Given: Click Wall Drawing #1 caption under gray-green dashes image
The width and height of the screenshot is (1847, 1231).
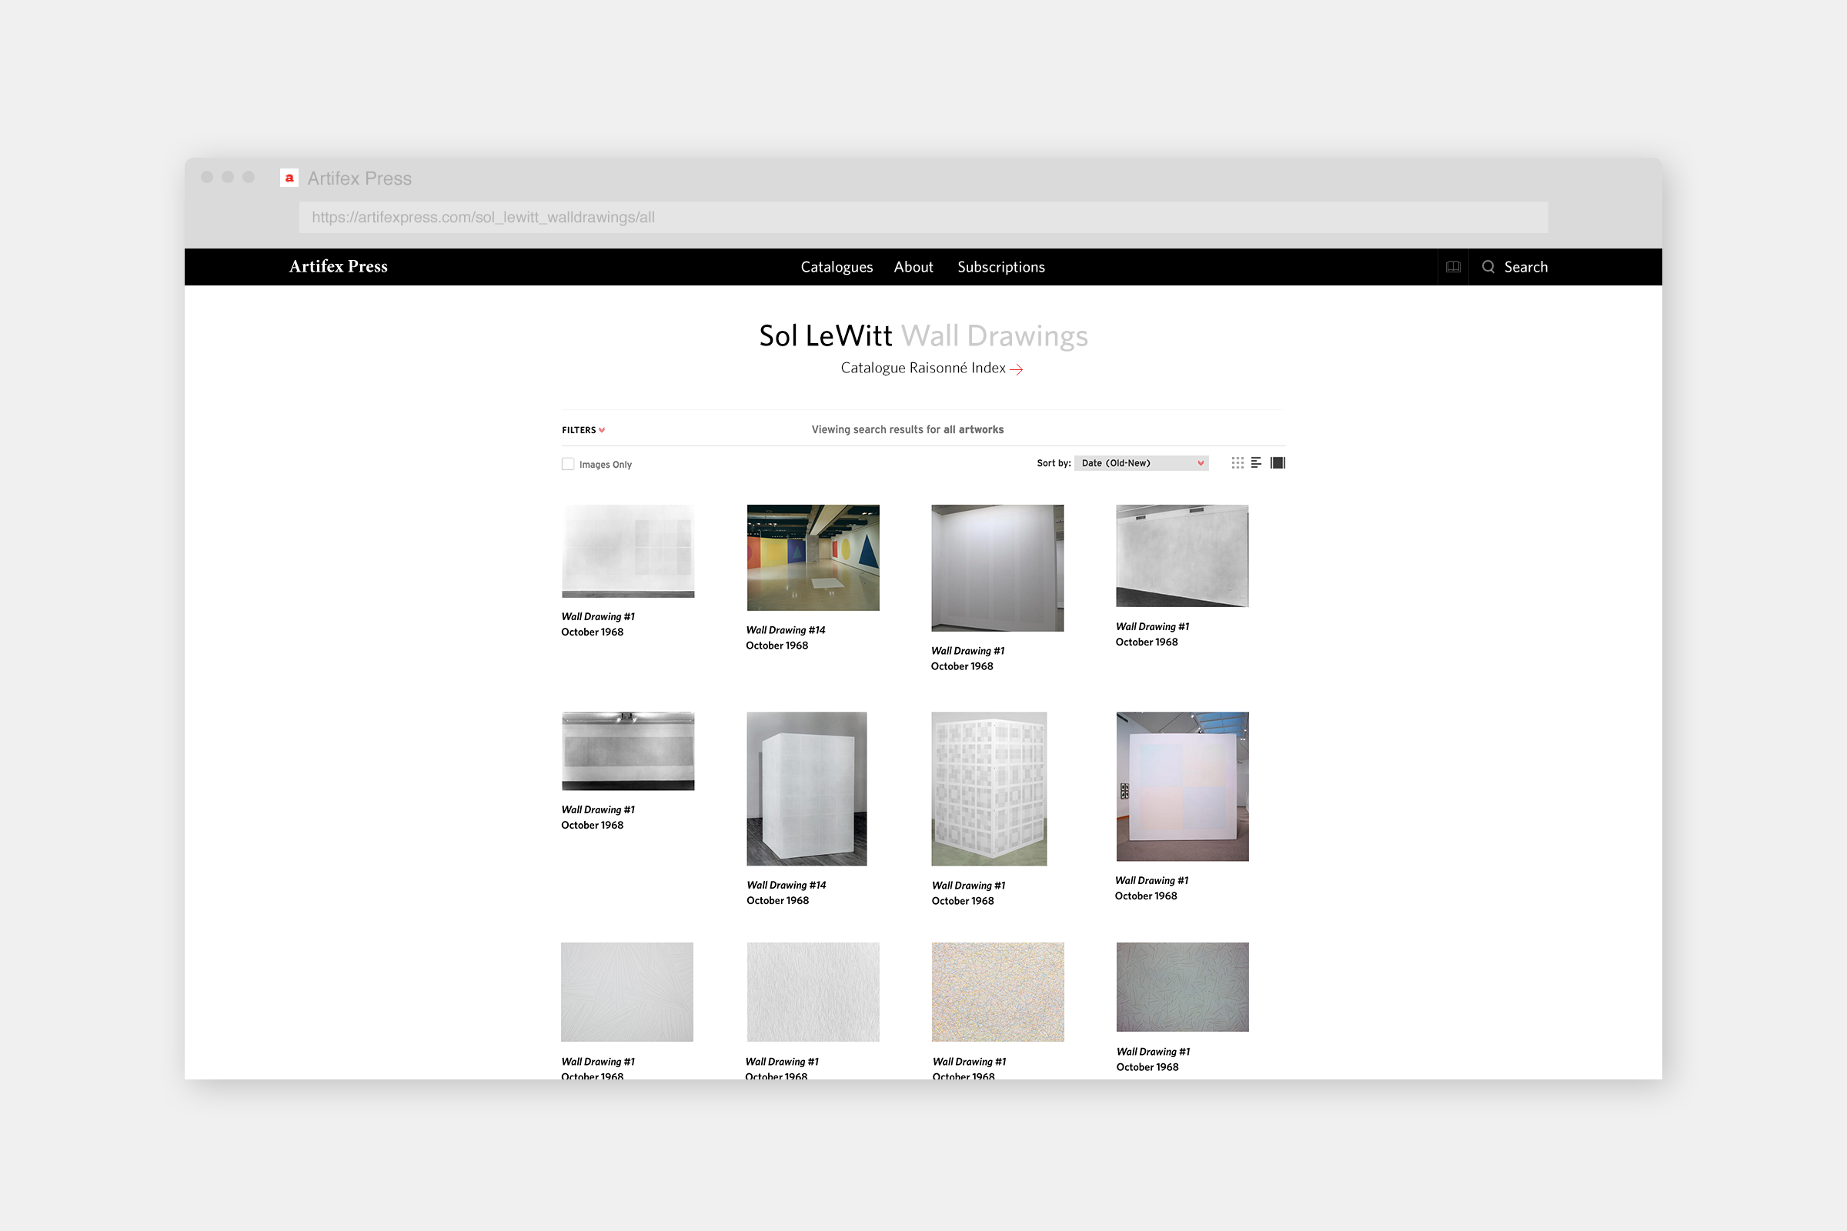Looking at the screenshot, I should pyautogui.click(x=1153, y=1052).
